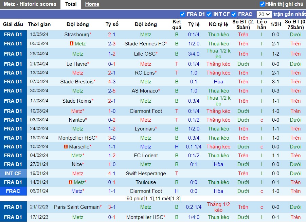Screen dimensions: 306x222
Task: Open Clermont Foot link on 10/03/24 row
Action: coord(146,111)
